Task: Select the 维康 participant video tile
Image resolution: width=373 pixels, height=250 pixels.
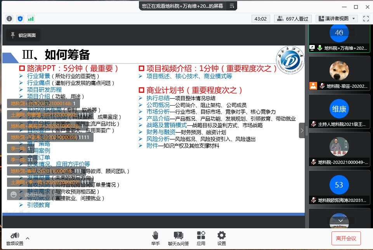Action: pyautogui.click(x=339, y=111)
